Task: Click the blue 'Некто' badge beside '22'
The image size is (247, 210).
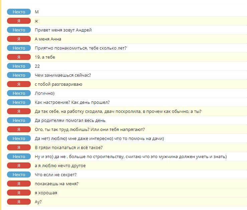Action: [x=19, y=66]
